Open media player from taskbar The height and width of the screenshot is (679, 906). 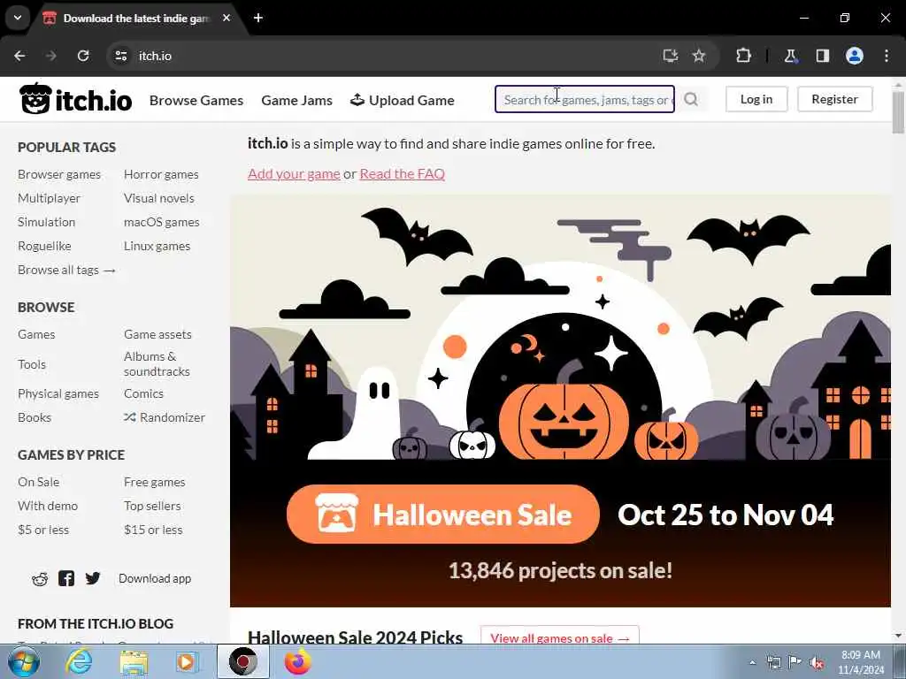click(188, 661)
